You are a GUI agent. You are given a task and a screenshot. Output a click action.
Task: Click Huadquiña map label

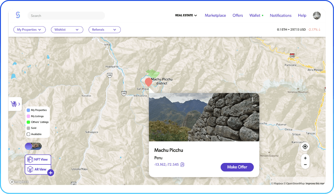[112, 67]
